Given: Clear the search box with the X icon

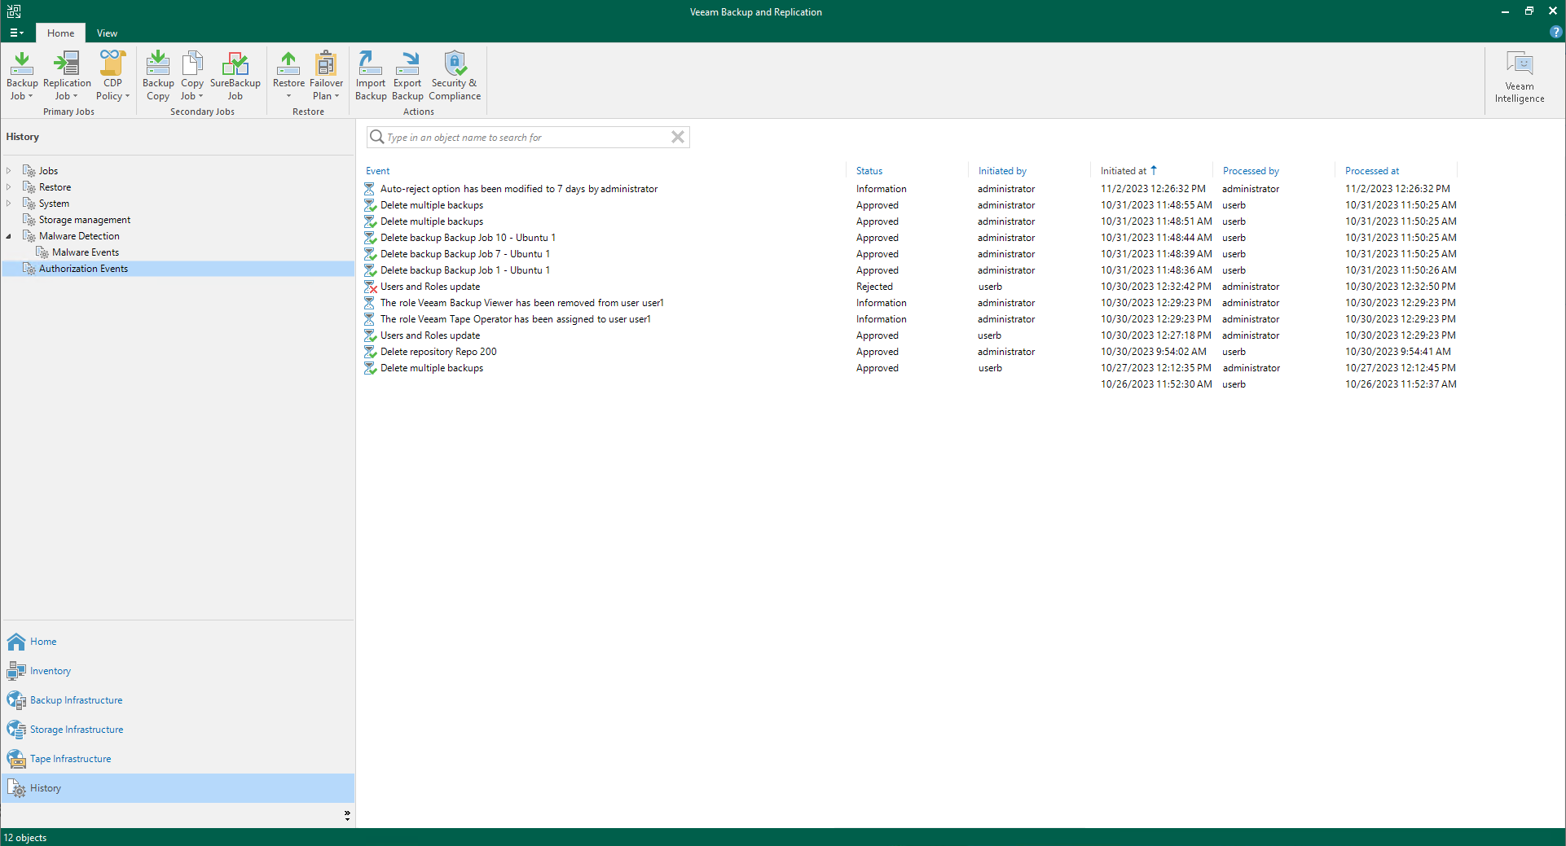Looking at the screenshot, I should (678, 137).
